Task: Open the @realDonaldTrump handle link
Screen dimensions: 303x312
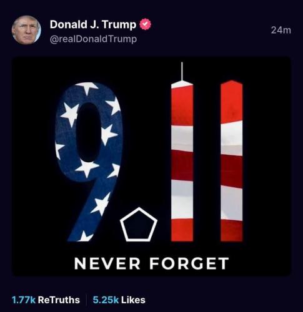Action: (93, 39)
